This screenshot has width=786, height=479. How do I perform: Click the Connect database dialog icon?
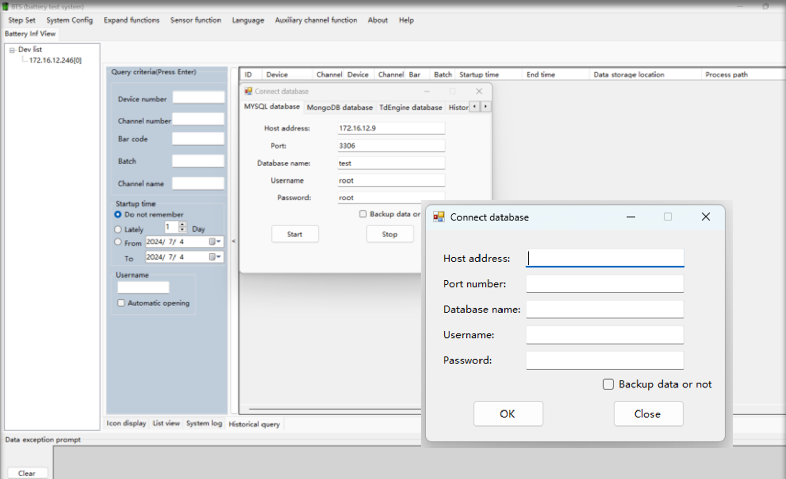click(x=439, y=217)
